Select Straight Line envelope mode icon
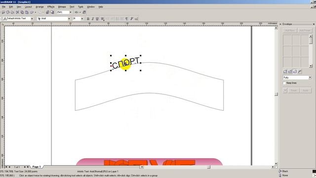The height and width of the screenshot is (178, 316). [x=285, y=71]
